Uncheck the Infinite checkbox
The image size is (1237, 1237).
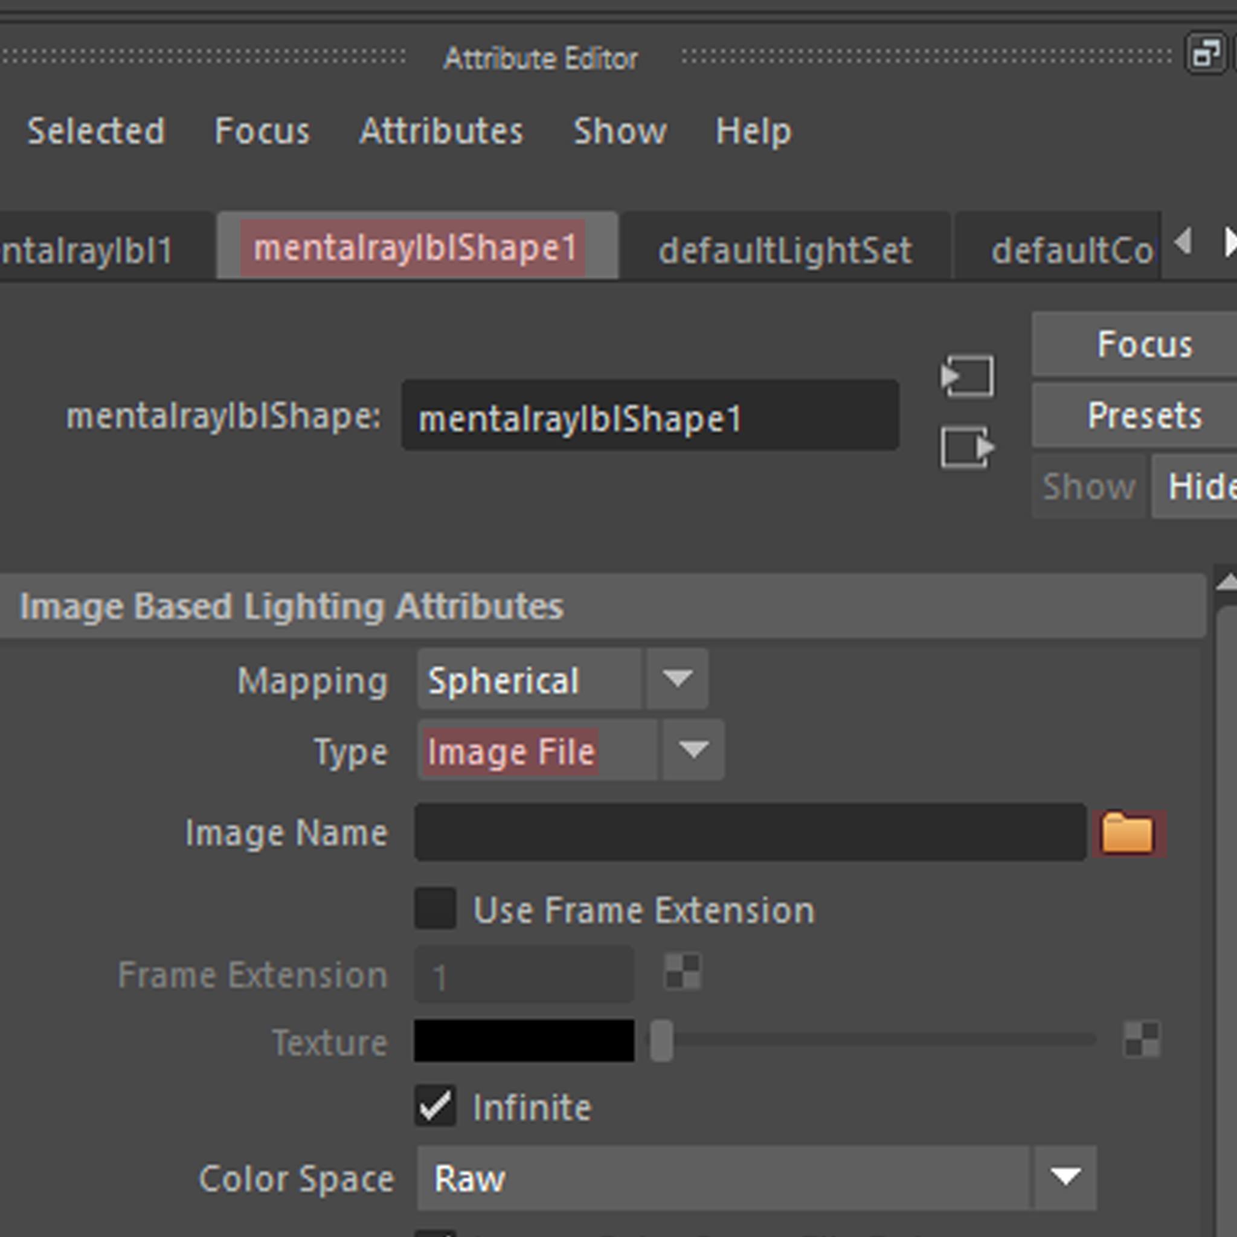pyautogui.click(x=435, y=1106)
